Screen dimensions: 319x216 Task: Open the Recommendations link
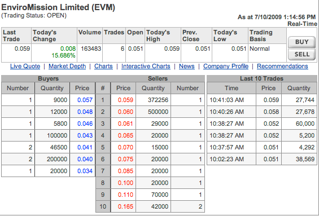tap(282, 66)
